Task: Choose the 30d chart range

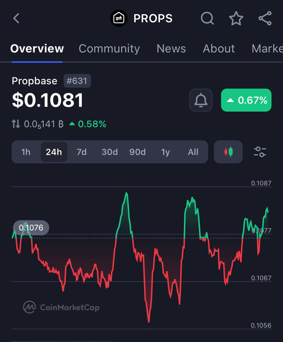Action: click(110, 152)
